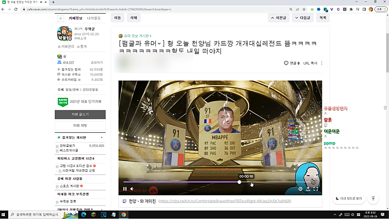Image resolution: width=389 pixels, height=219 pixels.
Task: Open Chrome profile avatar
Action: 371,9
